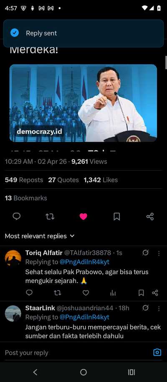Share Toriq Alfatir's reply
The image size is (167, 382).
(155, 293)
